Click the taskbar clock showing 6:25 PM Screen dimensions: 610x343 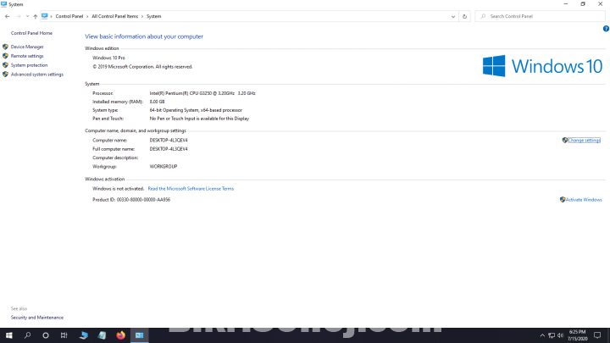coord(577,335)
